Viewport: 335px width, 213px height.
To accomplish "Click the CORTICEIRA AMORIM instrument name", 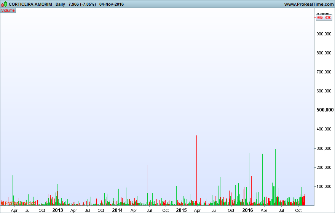I will (30, 4).
